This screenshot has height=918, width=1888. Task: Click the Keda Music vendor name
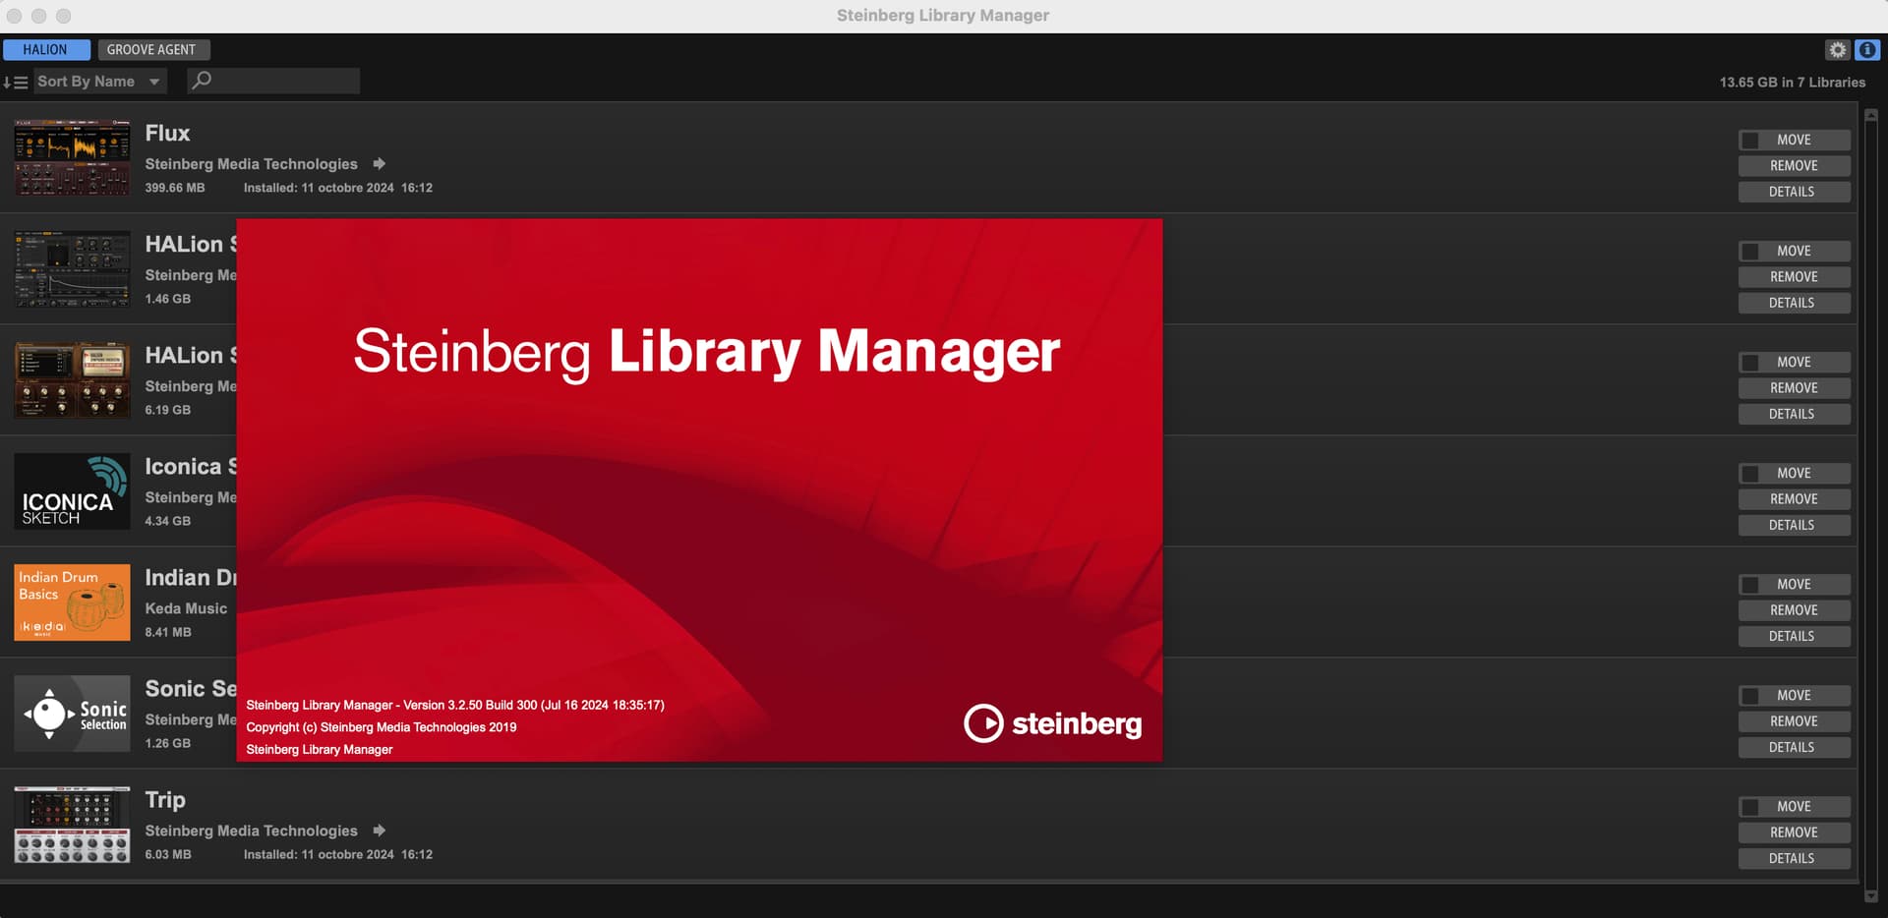(x=186, y=608)
